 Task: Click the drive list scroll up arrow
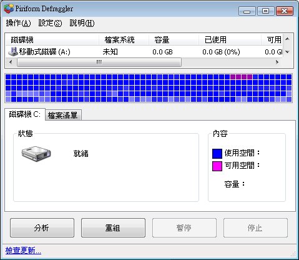click(287, 39)
